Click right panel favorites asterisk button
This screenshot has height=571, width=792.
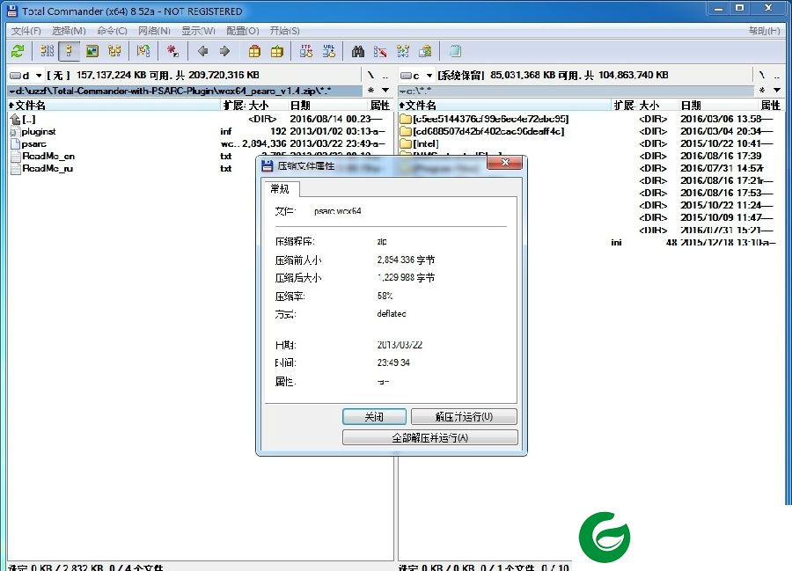[x=762, y=91]
